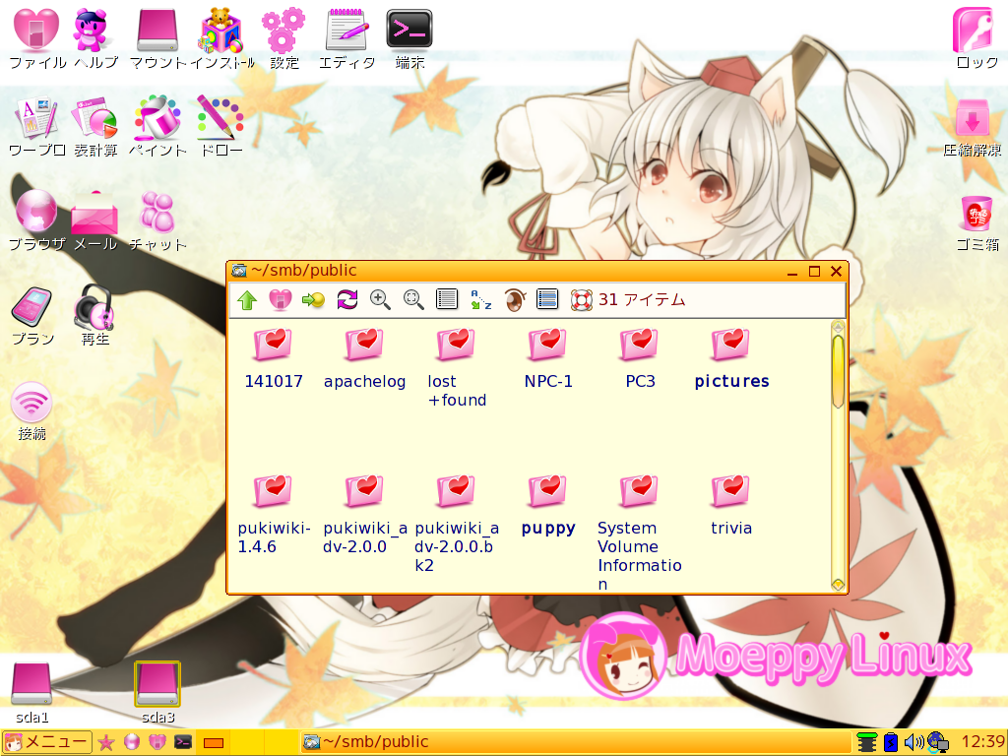
Task: Click the file manager window menu icon in title bar
Action: click(239, 271)
